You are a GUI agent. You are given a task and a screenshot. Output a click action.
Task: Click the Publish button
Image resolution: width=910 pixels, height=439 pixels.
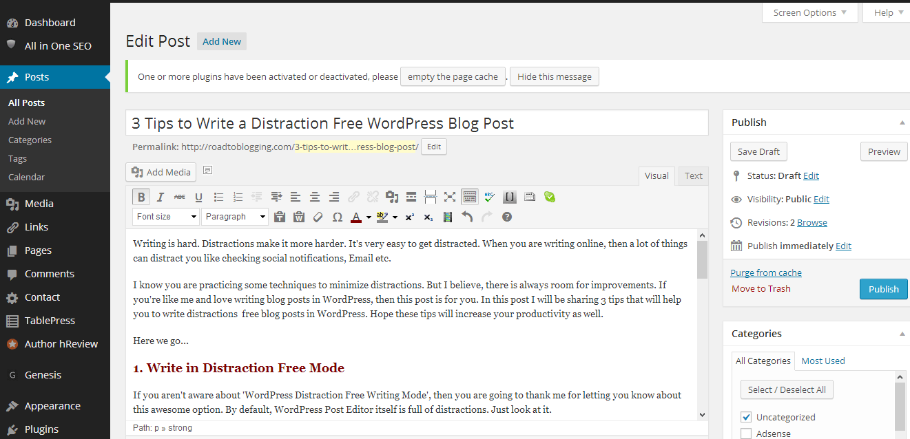click(883, 289)
